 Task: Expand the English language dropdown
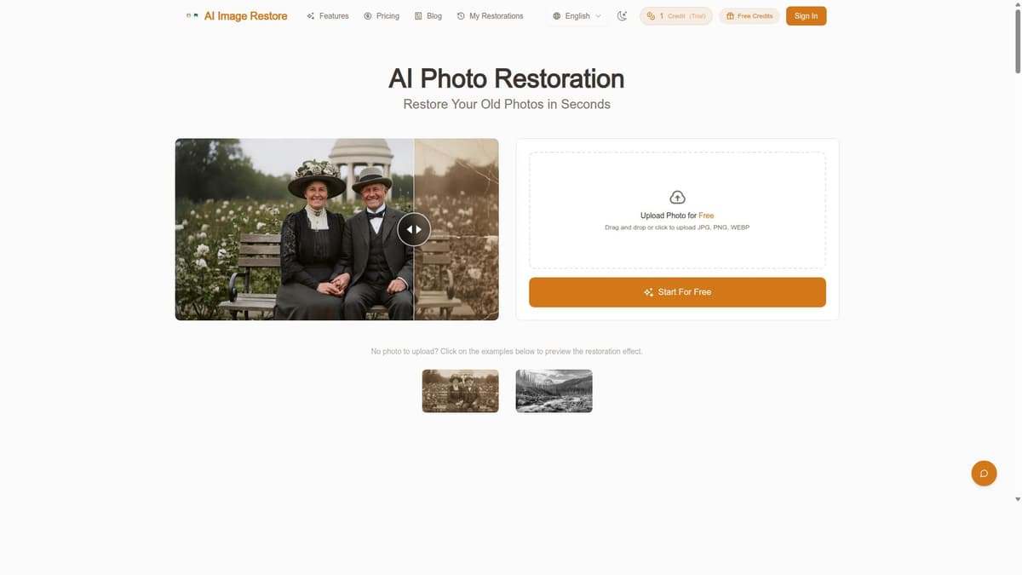[x=577, y=15]
